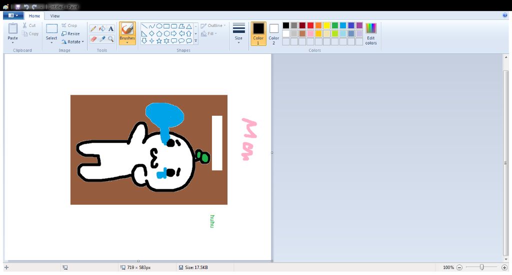
Task: Click the Cut button
Action: 29,25
